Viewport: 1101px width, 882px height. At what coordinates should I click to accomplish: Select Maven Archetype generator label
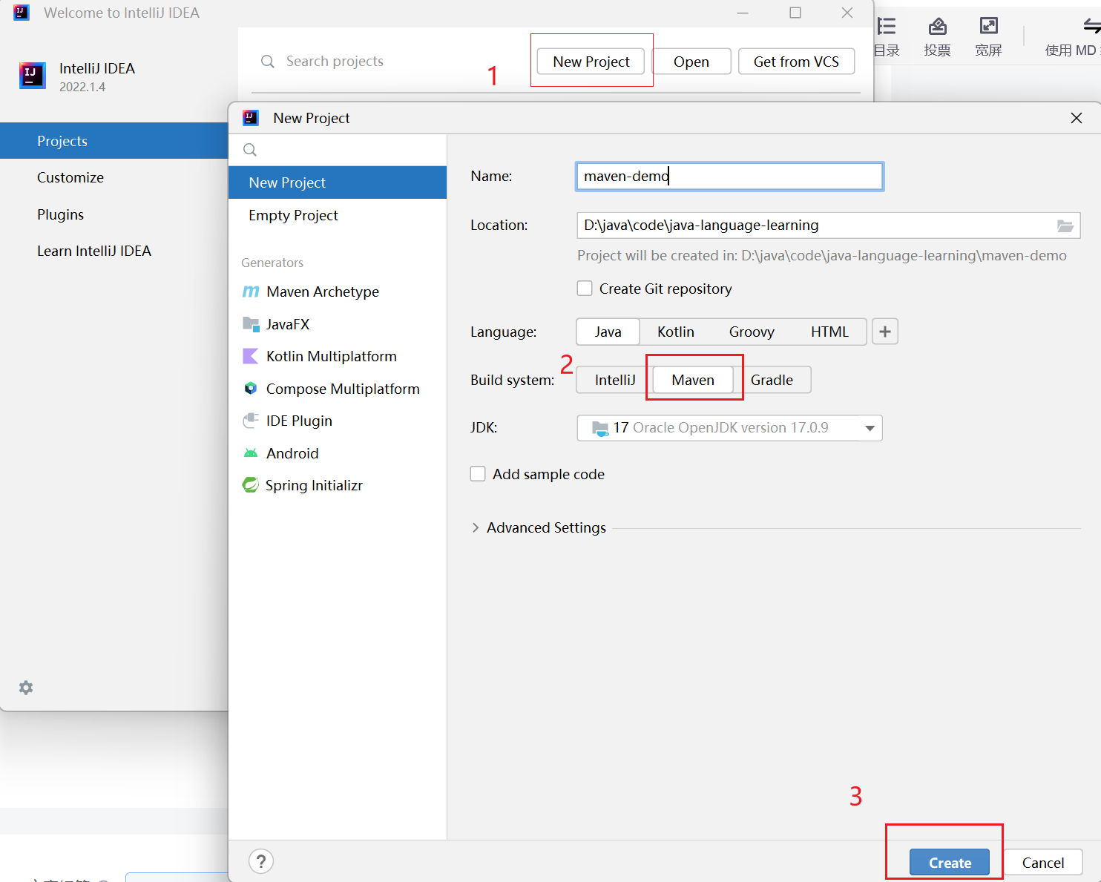[323, 292]
